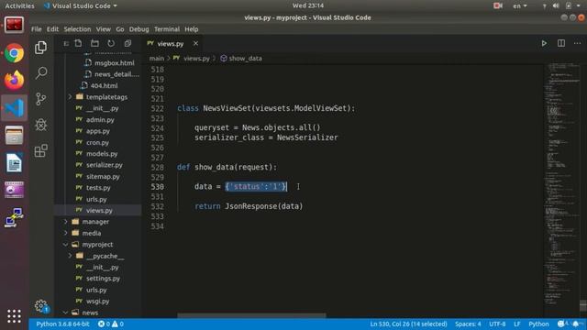587x330 pixels.
Task: Open the Go menu
Action: click(x=120, y=29)
